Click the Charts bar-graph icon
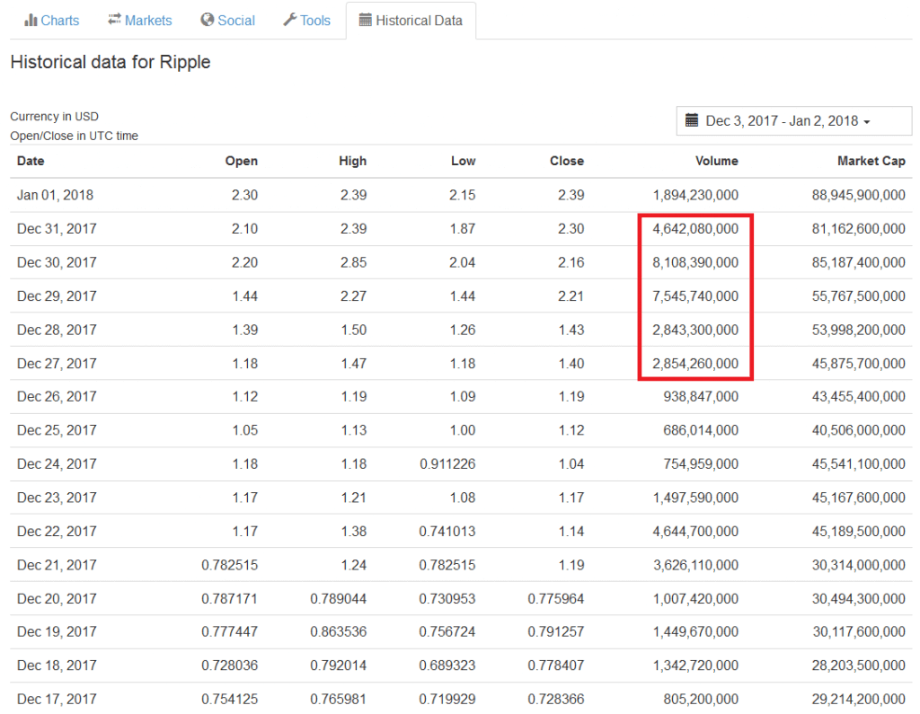 (31, 21)
